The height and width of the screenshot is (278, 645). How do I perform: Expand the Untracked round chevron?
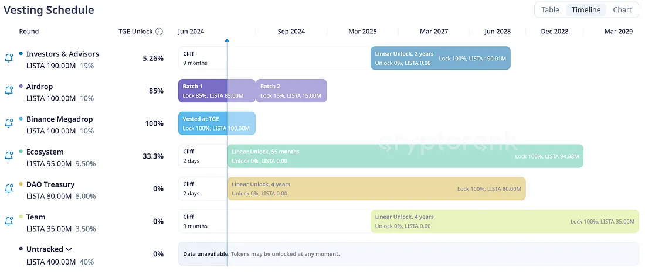pyautogui.click(x=69, y=249)
